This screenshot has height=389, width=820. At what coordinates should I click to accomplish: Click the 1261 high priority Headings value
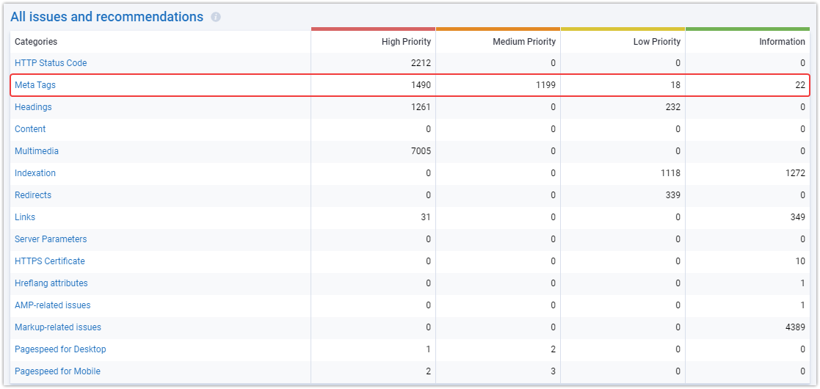click(x=421, y=107)
